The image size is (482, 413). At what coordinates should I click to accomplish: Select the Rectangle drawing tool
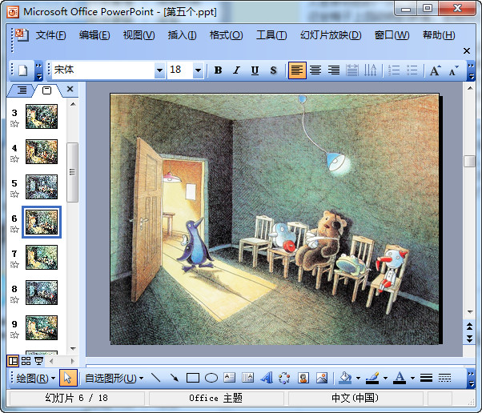pyautogui.click(x=193, y=378)
